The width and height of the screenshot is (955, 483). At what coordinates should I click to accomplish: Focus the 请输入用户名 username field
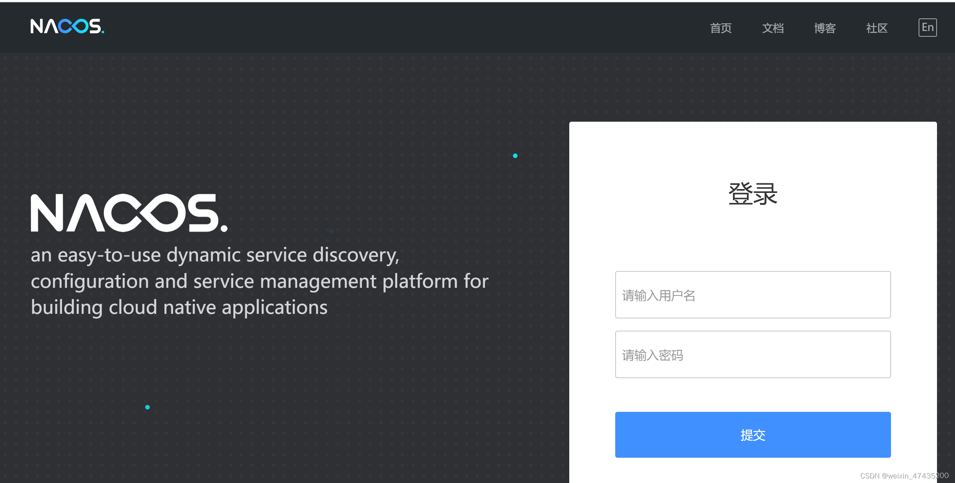point(753,295)
